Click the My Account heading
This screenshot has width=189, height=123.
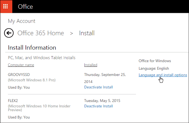21,21
